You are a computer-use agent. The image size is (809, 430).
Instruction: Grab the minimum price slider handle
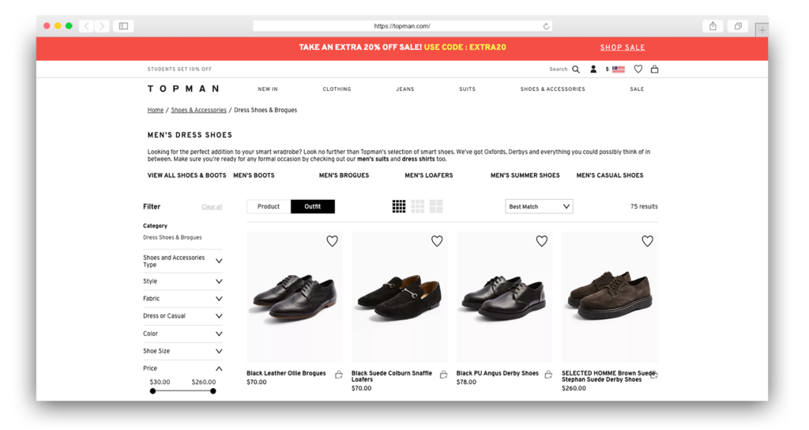152,391
